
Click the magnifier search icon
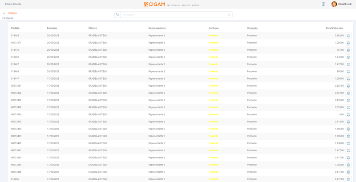(117, 15)
